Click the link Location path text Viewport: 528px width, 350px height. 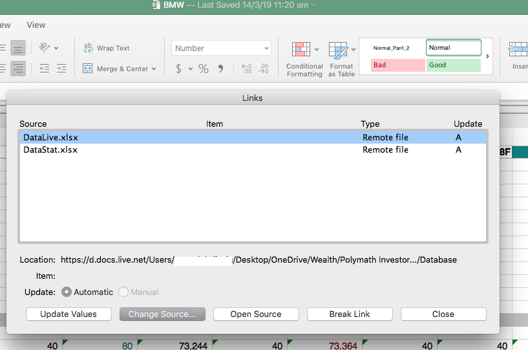coord(259,259)
